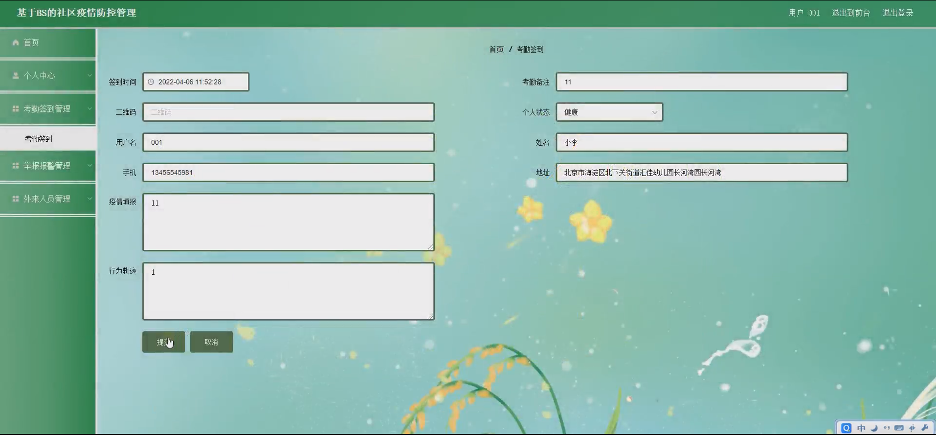Image resolution: width=936 pixels, height=435 pixels.
Task: Click the grid icon beside 考勤签到管理
Action: pos(16,109)
